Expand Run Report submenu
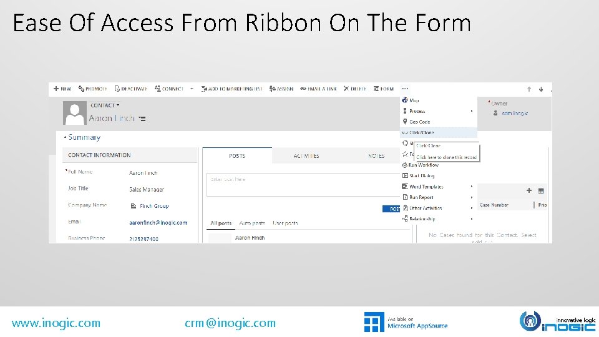 click(x=438, y=197)
